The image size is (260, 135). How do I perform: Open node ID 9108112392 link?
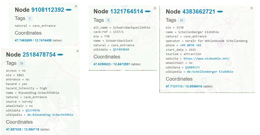coord(48,10)
